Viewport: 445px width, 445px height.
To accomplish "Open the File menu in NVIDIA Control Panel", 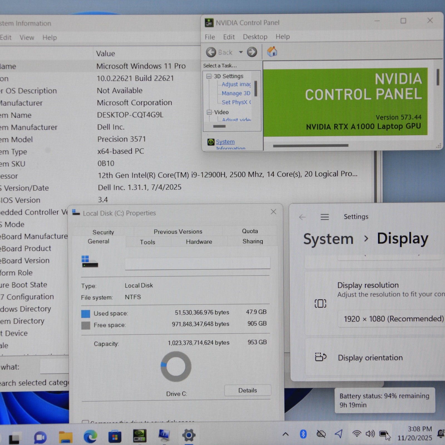I will (210, 37).
